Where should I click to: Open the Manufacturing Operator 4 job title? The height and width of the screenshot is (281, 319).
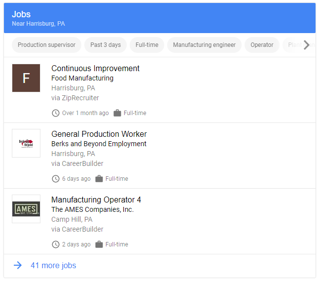(x=96, y=200)
